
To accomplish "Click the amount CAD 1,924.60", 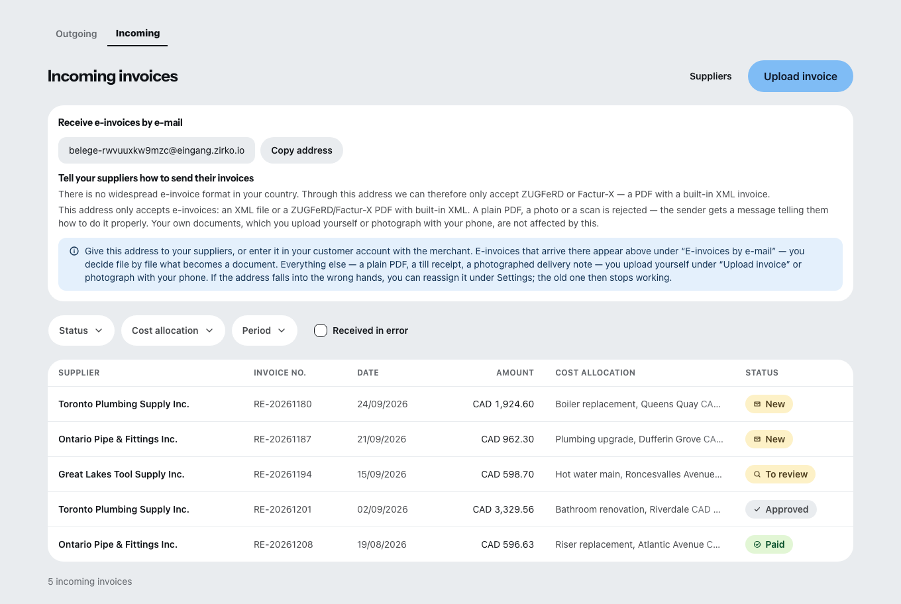I will pos(503,404).
